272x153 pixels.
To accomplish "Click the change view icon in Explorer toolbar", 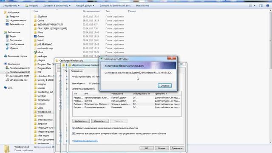I will pos(250,6).
